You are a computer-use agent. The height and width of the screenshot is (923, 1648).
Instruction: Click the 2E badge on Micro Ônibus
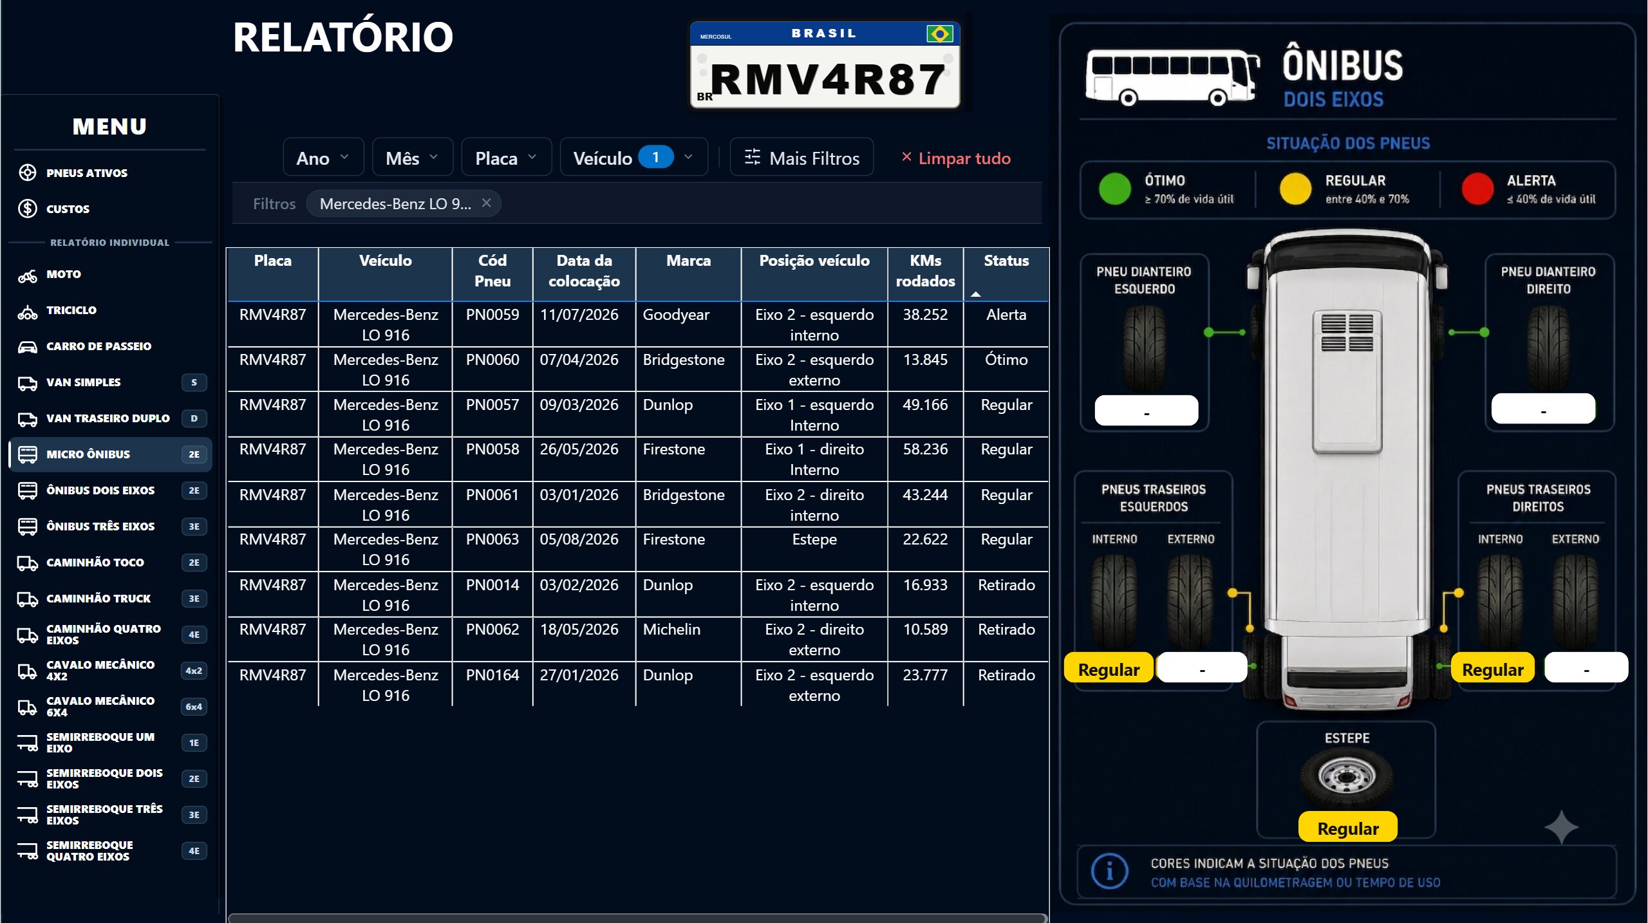point(194,454)
